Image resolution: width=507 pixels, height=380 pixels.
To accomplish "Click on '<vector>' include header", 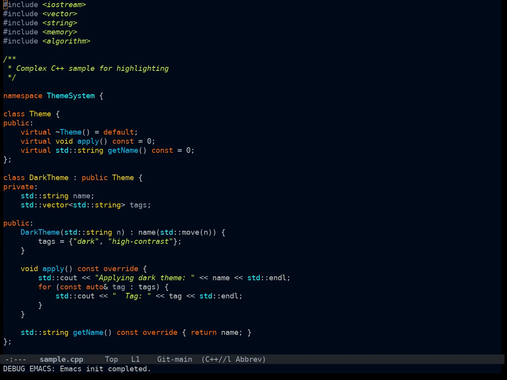I will [x=60, y=14].
